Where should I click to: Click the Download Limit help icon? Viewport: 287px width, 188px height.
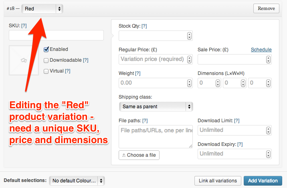coord(237,121)
